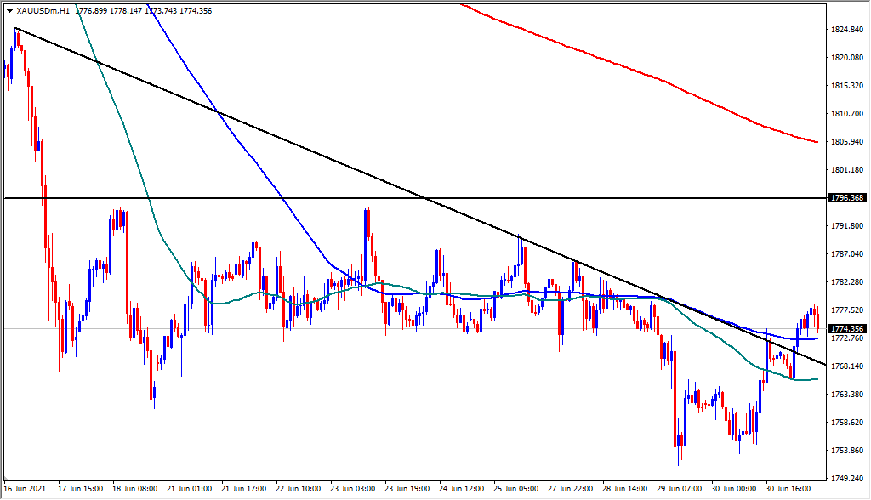
Task: Click the 23 Jun 03:00 time label
Action: pyautogui.click(x=353, y=489)
